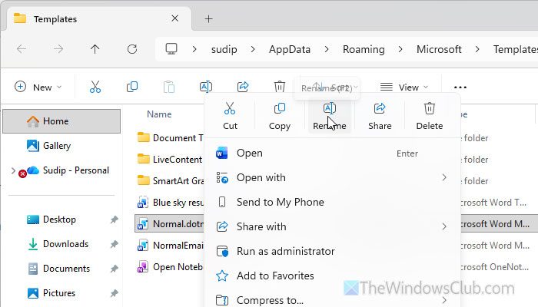This screenshot has width=538, height=307.
Task: Unpin Desktop using its pin icon
Action: pos(114,220)
